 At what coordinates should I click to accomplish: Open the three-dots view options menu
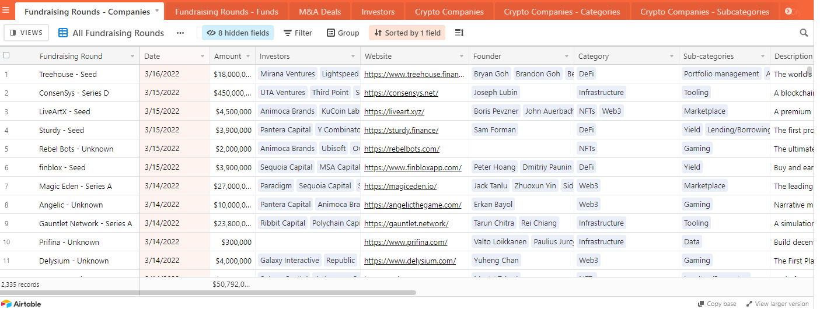pyautogui.click(x=180, y=33)
